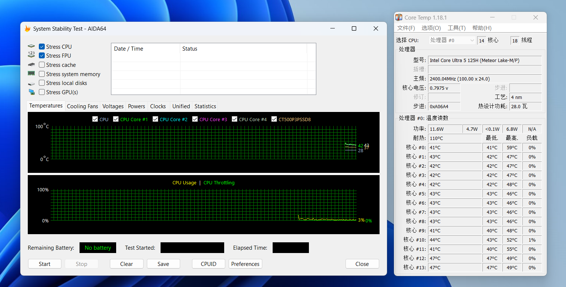
Task: Click the frequency field 2400.04MHz
Action: [485, 79]
